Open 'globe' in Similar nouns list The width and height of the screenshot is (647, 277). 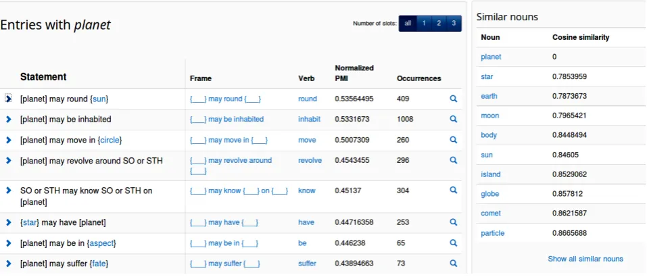pyautogui.click(x=489, y=194)
